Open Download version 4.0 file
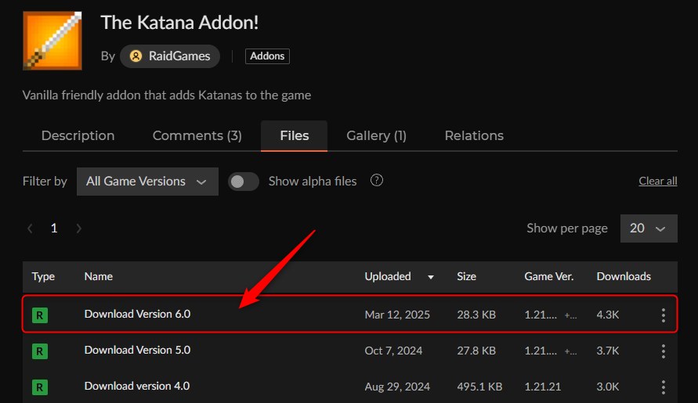This screenshot has width=698, height=403. point(136,386)
